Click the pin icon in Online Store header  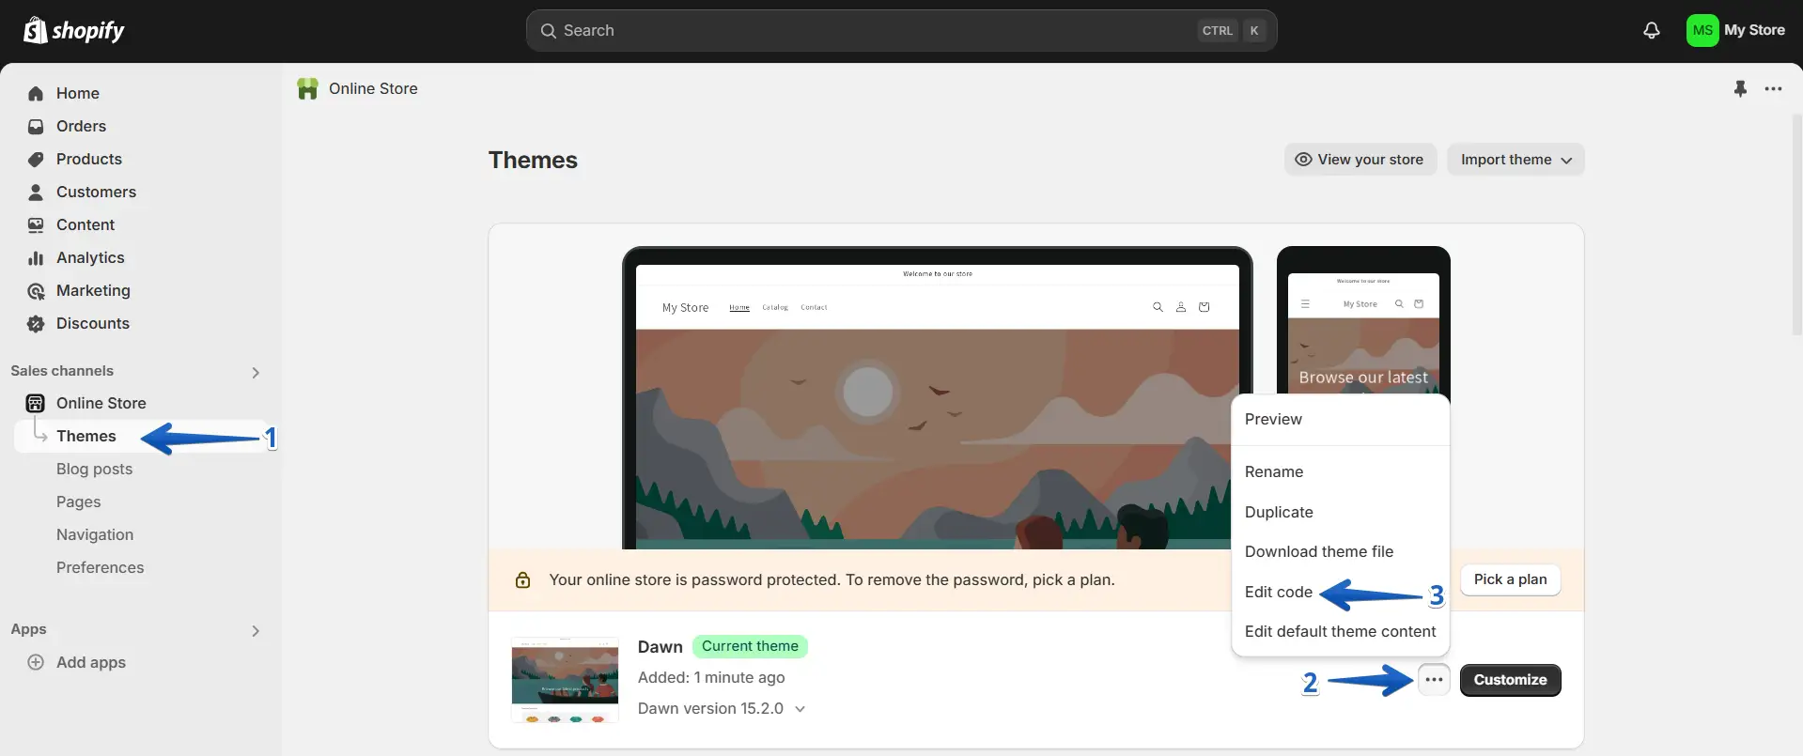pos(1740,89)
